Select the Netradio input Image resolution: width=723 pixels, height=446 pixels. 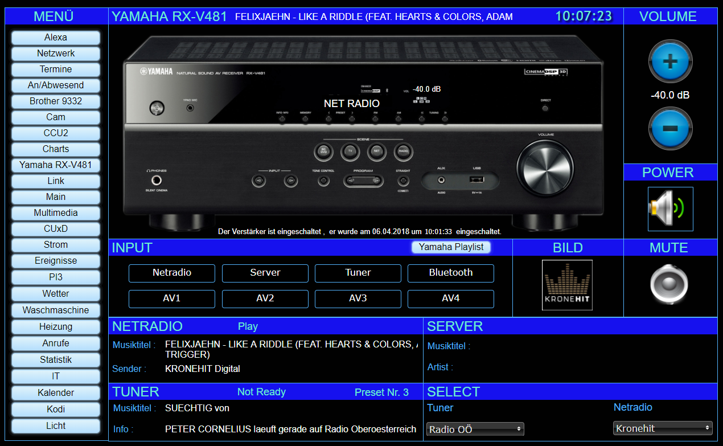(172, 273)
